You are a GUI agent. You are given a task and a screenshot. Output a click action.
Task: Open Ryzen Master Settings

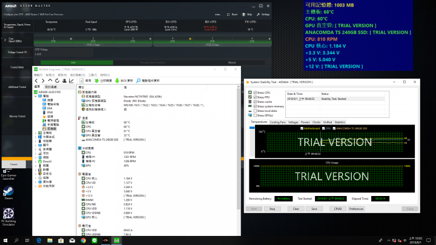click(263, 15)
